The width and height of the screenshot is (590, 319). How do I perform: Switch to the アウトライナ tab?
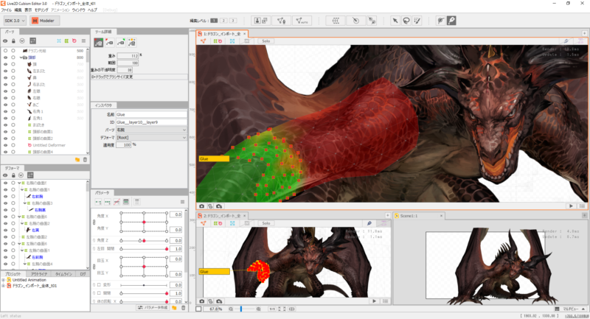tap(39, 274)
